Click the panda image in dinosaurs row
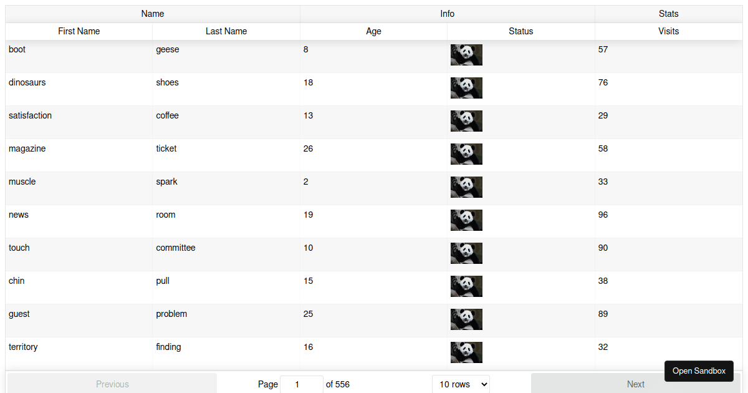This screenshot has height=393, width=748. [x=466, y=88]
